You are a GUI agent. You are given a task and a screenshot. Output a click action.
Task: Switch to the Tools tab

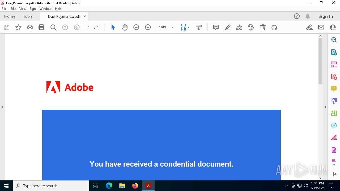coord(28,16)
